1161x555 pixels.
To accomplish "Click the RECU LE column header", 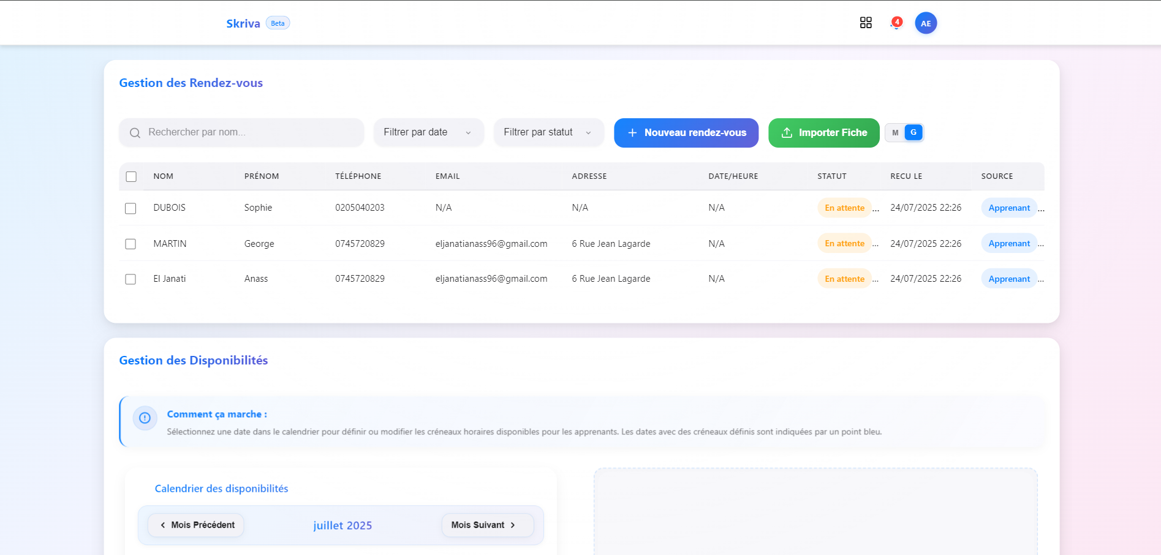I will [906, 176].
